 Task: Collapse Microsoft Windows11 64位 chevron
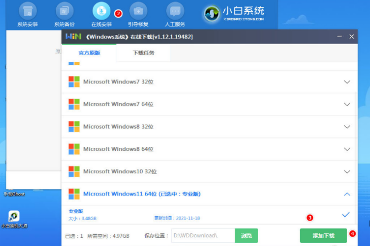click(x=347, y=194)
